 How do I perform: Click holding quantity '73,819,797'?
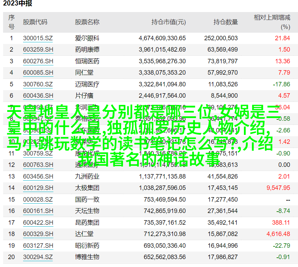(223, 61)
